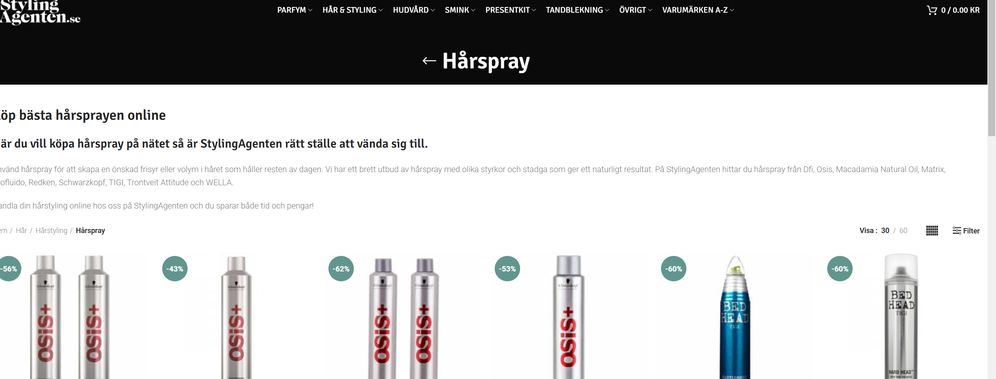The width and height of the screenshot is (996, 379).
Task: Go to Hårstyling breadcrumb link
Action: pyautogui.click(x=51, y=231)
